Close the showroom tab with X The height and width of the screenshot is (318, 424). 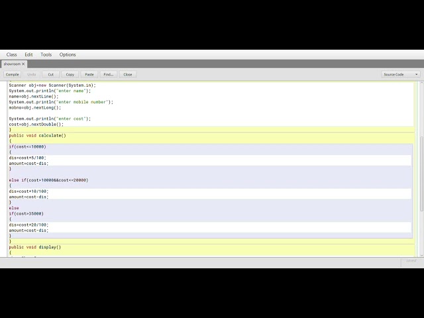tap(23, 64)
